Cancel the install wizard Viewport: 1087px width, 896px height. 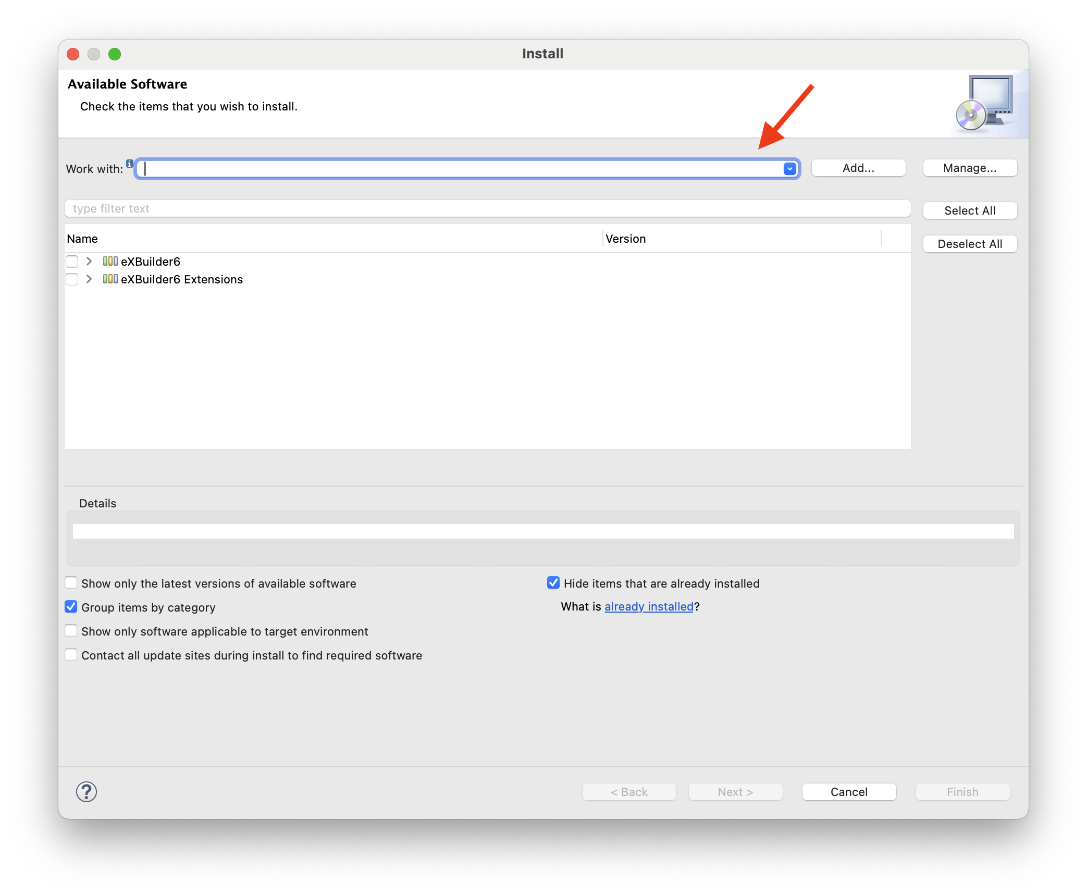pyautogui.click(x=848, y=791)
